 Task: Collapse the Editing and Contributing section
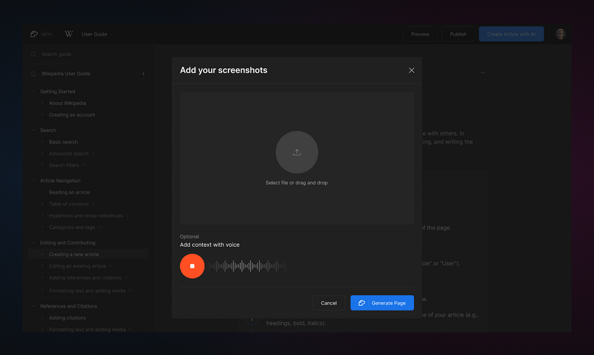coord(33,243)
